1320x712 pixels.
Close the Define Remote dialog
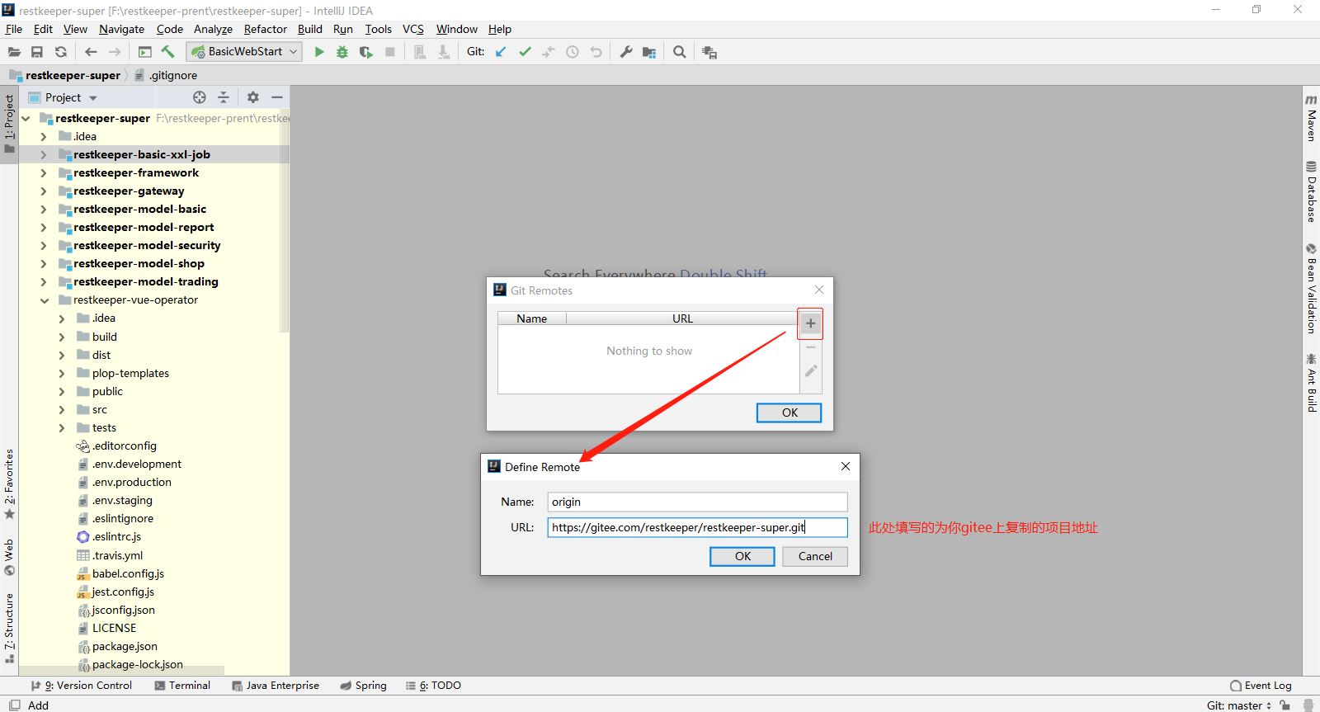[846, 466]
